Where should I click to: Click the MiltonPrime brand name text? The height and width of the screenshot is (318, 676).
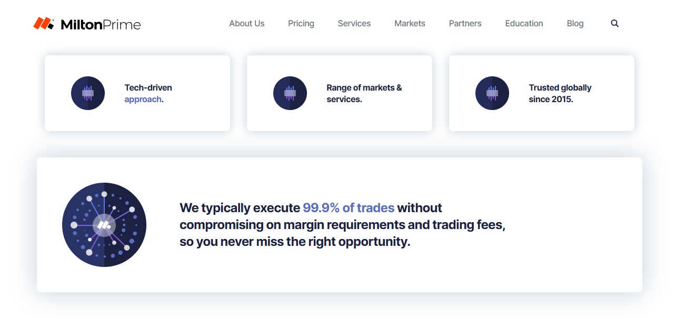coord(101,24)
